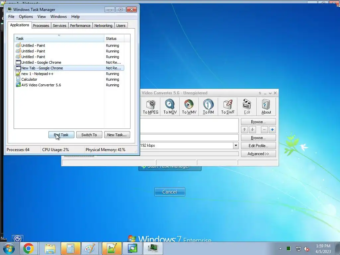
Task: Switch to the Processes tab
Action: [x=41, y=26]
